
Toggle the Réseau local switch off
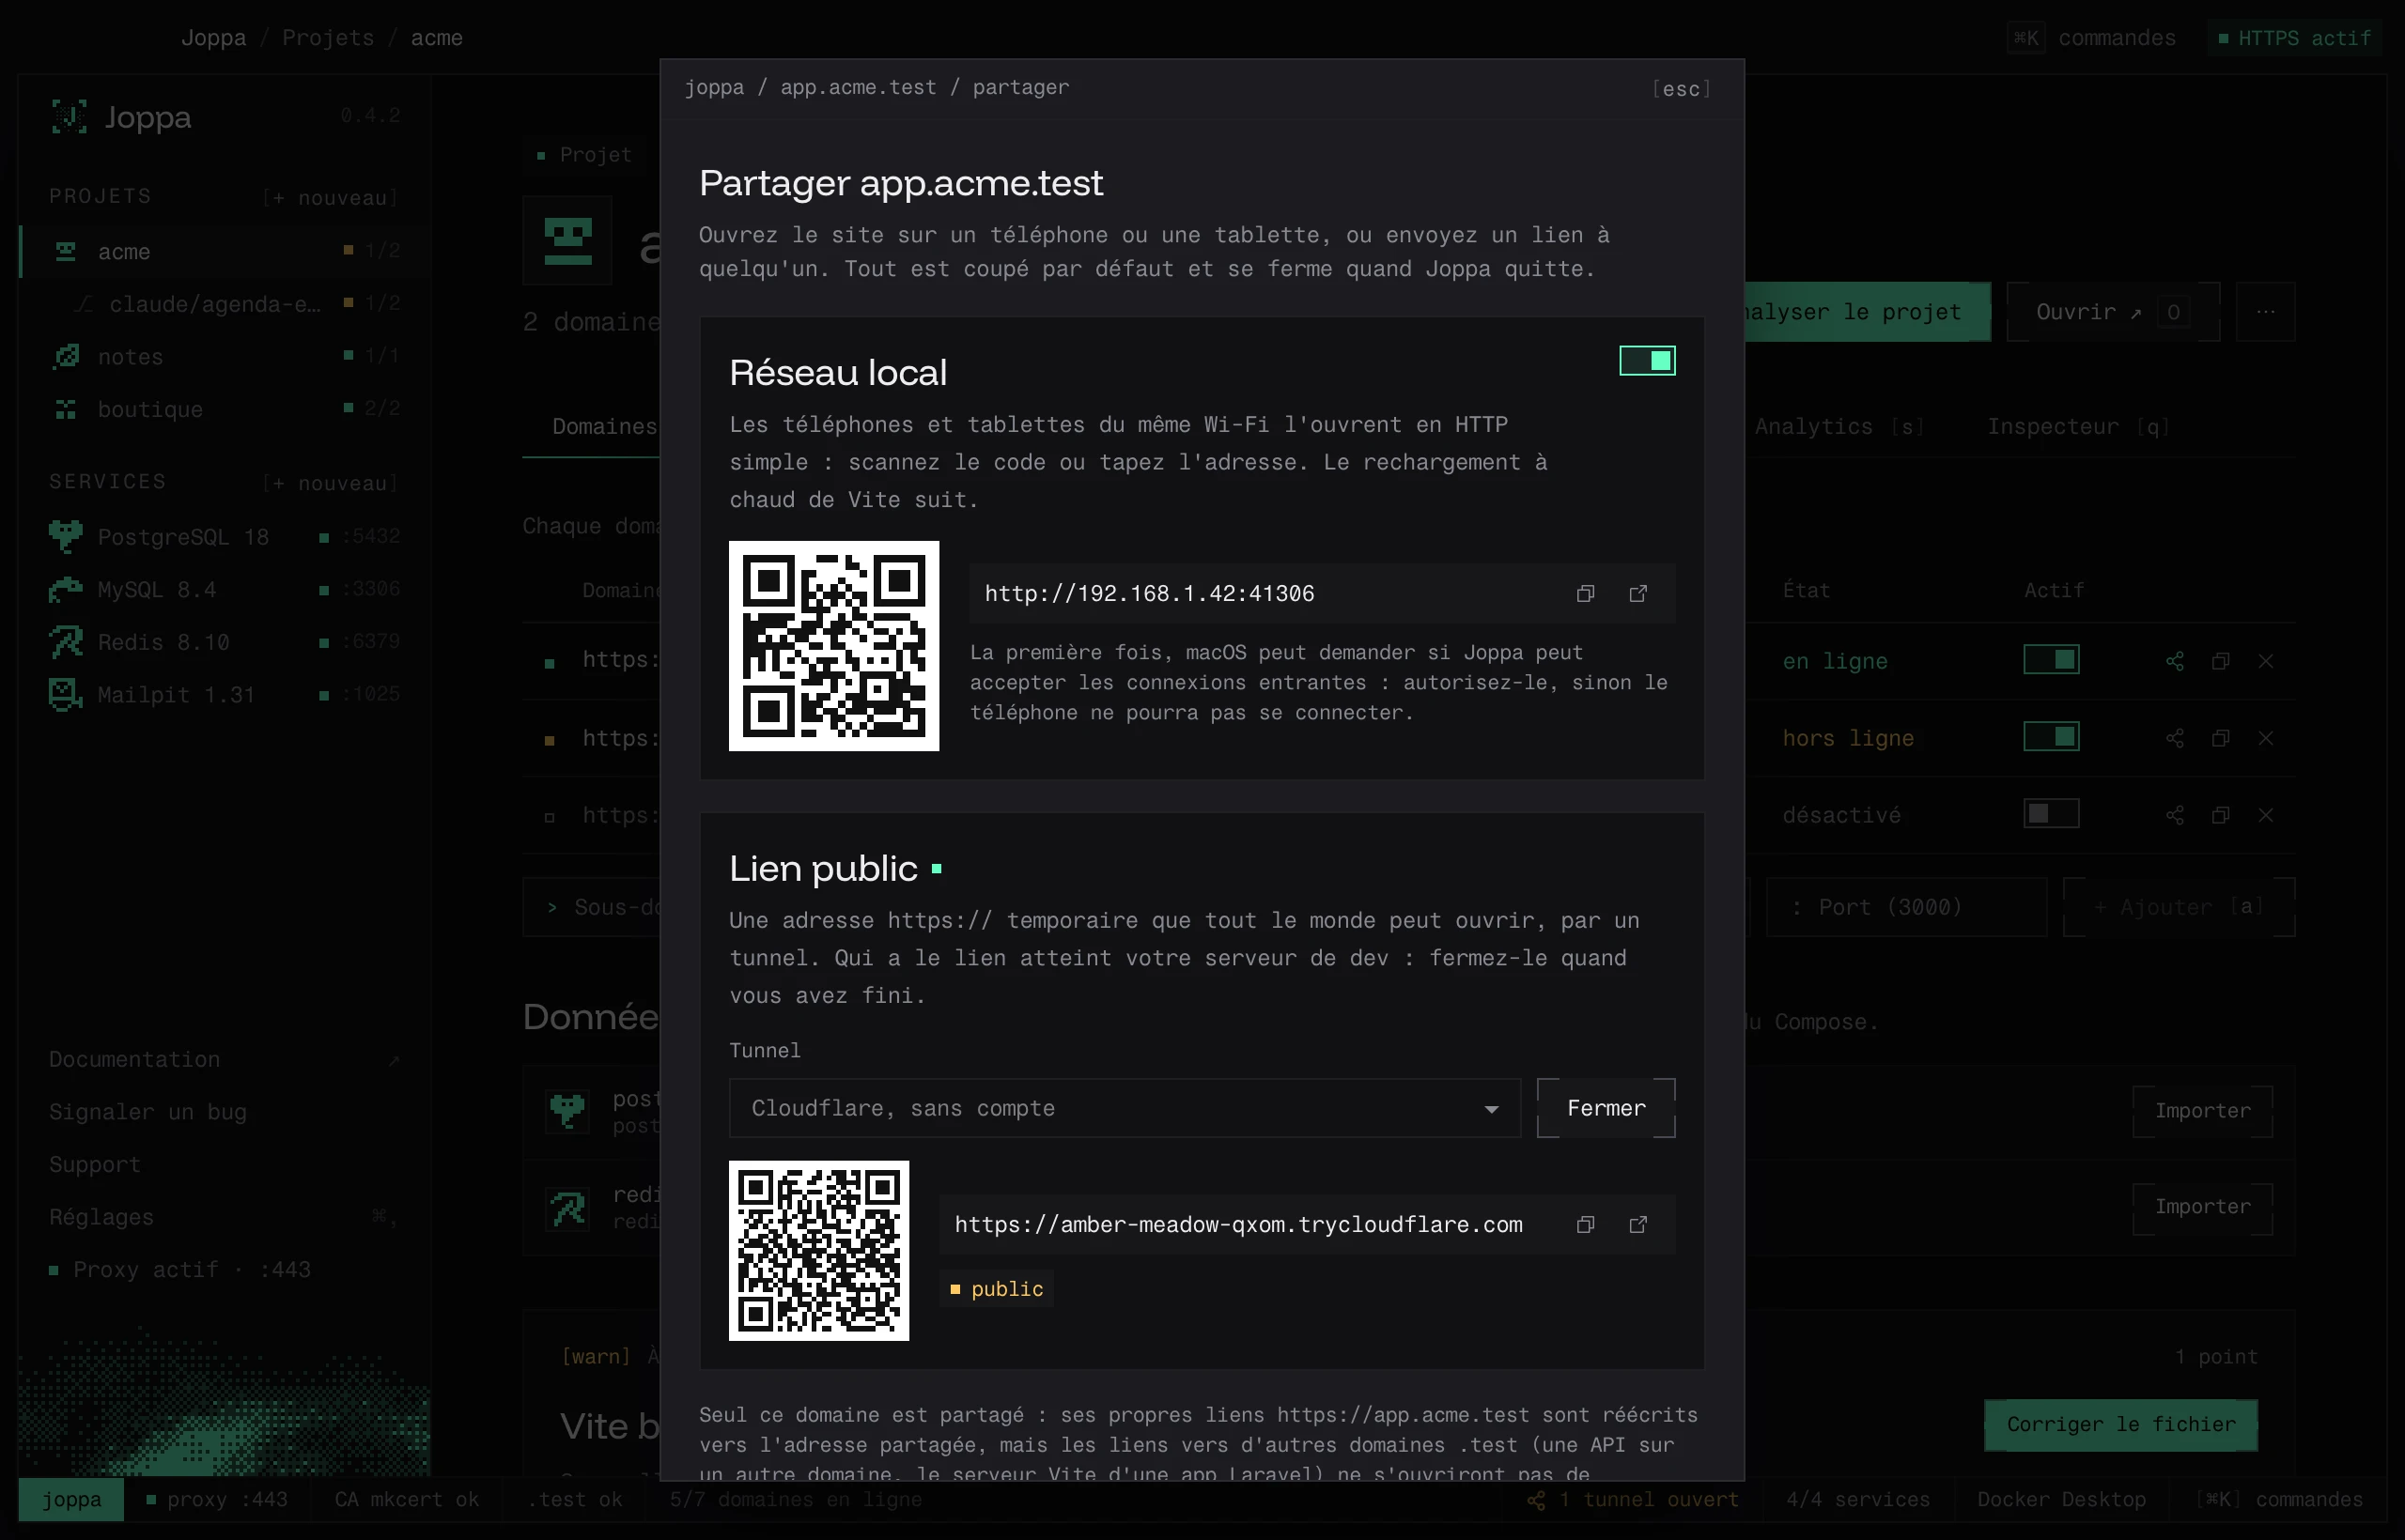(x=1647, y=360)
